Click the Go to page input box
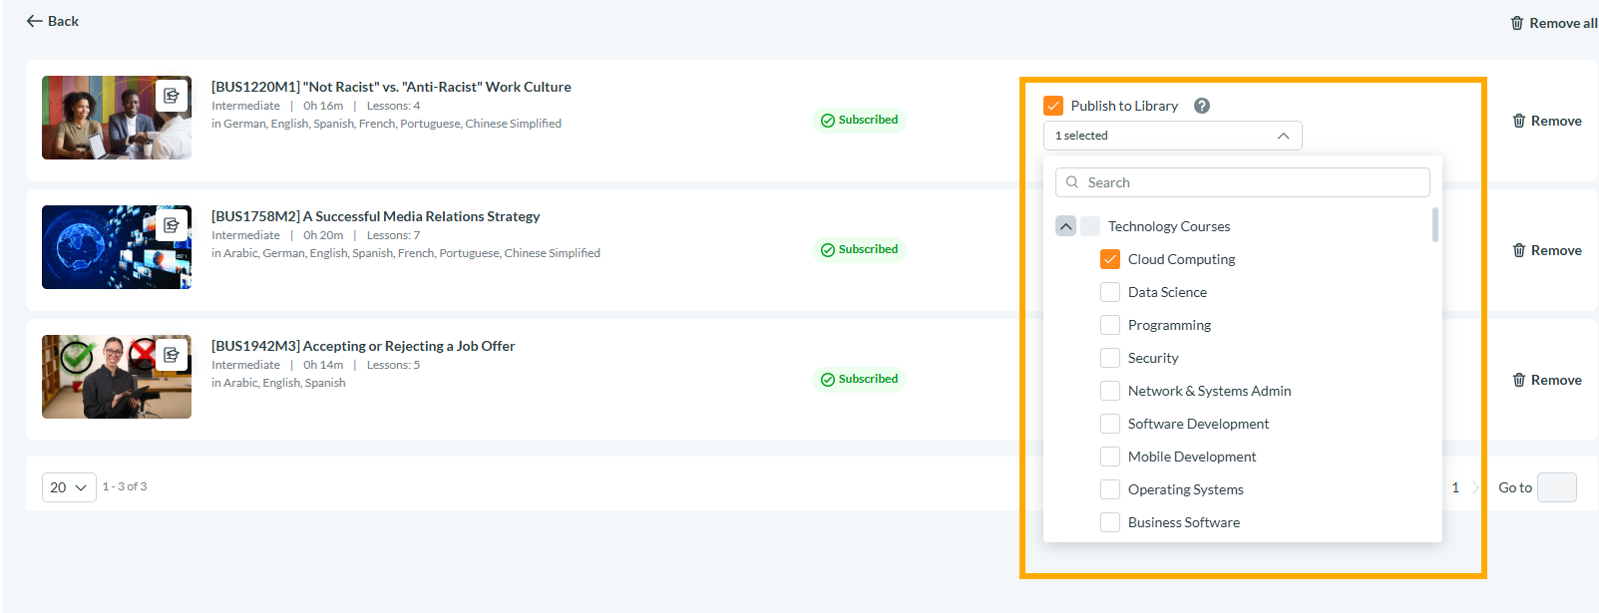Screen dimensions: 1599x613 point(1557,487)
